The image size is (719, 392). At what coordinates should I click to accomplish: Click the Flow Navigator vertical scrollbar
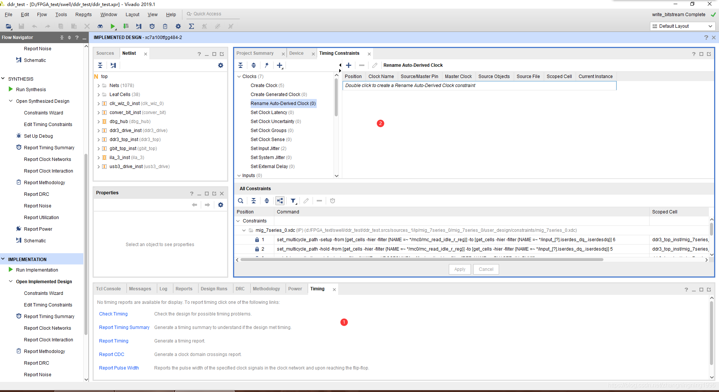86,244
